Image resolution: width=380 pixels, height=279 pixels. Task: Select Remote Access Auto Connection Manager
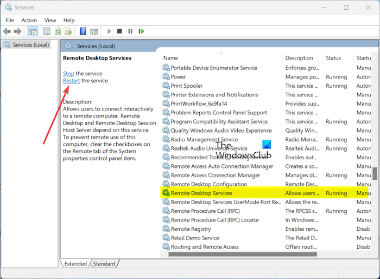[x=221, y=166]
